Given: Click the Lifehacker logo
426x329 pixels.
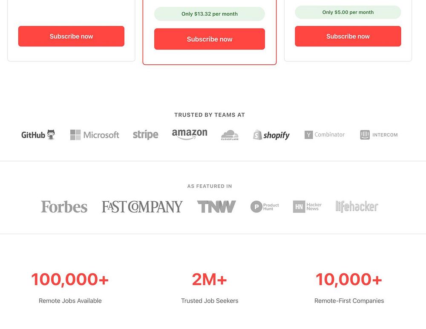Looking at the screenshot, I should click(x=357, y=207).
